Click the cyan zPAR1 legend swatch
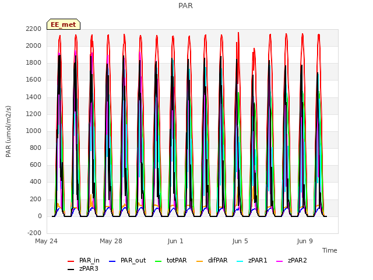 click(x=240, y=261)
